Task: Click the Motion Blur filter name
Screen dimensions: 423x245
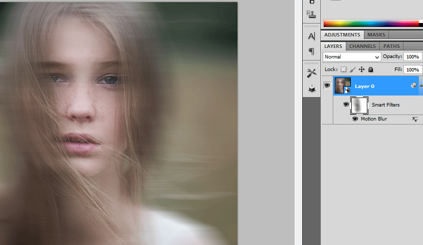Action: [x=373, y=119]
